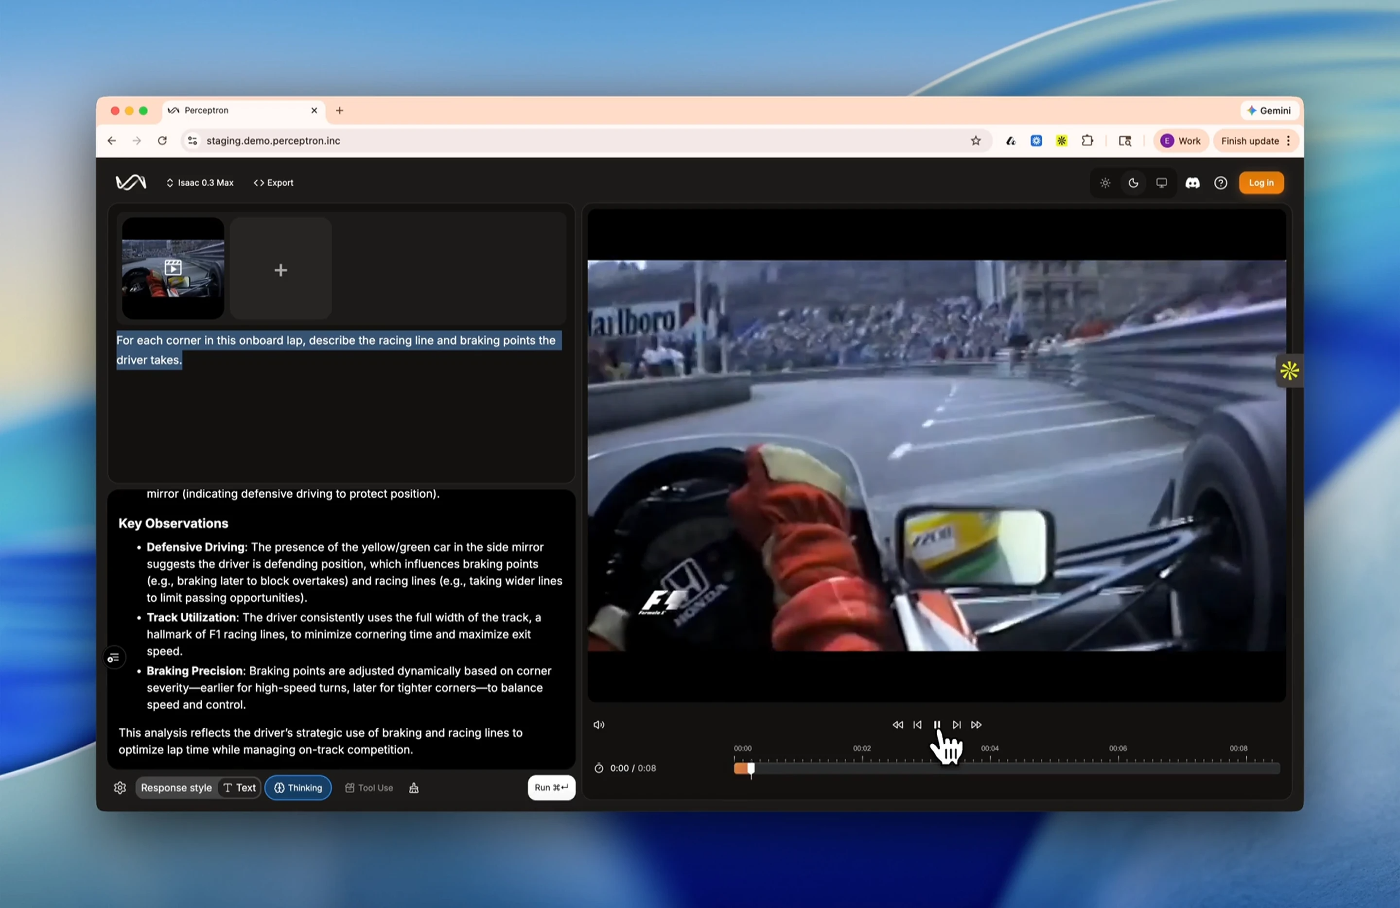
Task: Click the Response style label
Action: [x=176, y=788]
